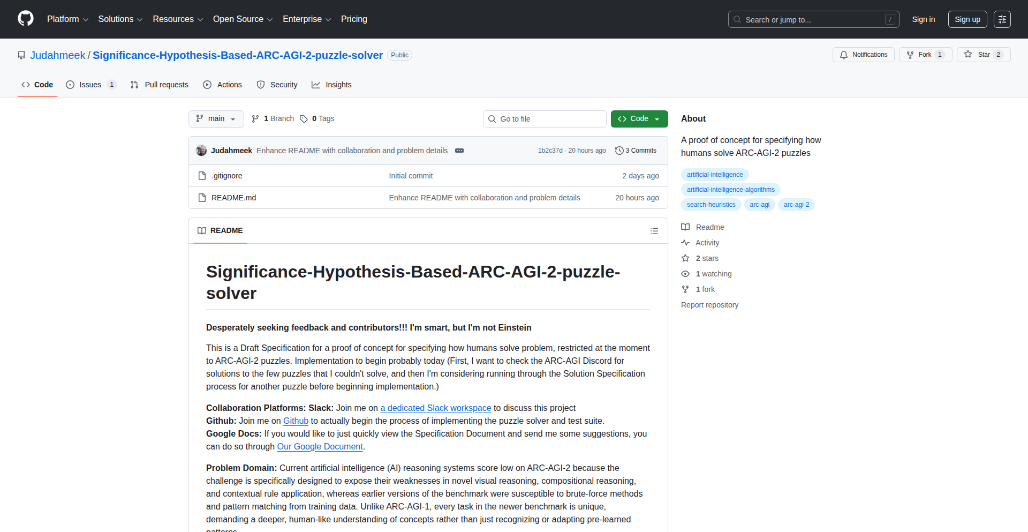
Task: Expand the Platform menu
Action: (x=67, y=19)
